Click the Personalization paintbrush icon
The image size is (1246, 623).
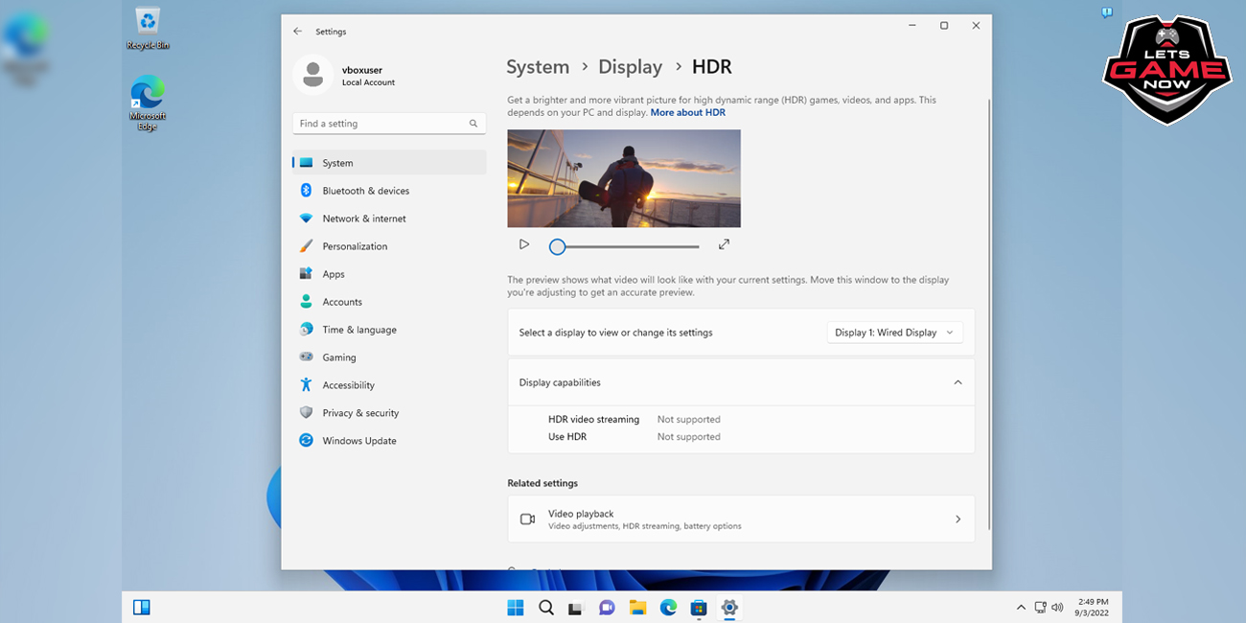[x=306, y=245]
